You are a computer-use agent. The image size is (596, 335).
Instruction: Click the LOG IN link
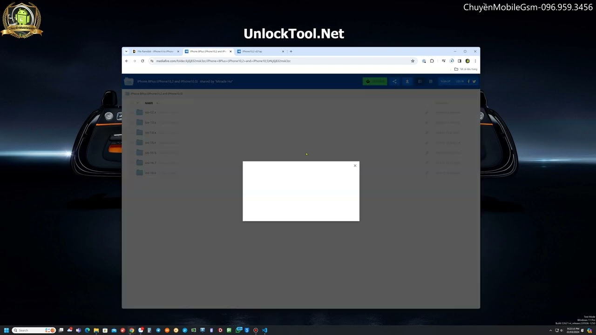pyautogui.click(x=460, y=81)
